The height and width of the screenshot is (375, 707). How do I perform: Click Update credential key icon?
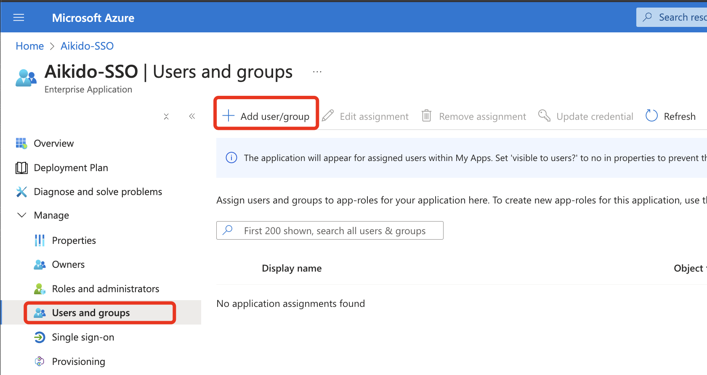(544, 116)
